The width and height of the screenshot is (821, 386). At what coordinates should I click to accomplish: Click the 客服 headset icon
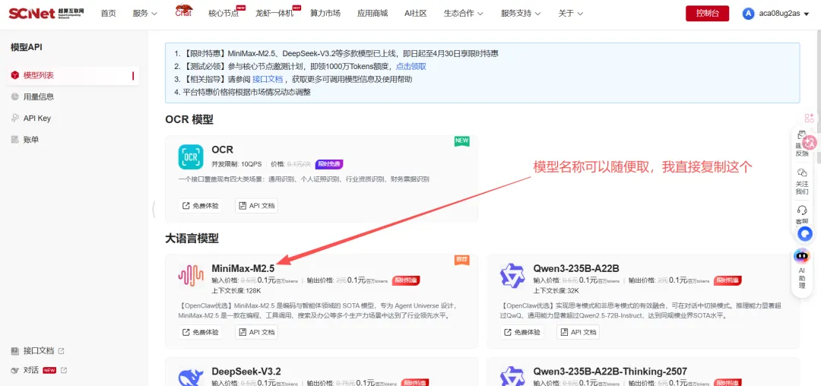tap(802, 210)
